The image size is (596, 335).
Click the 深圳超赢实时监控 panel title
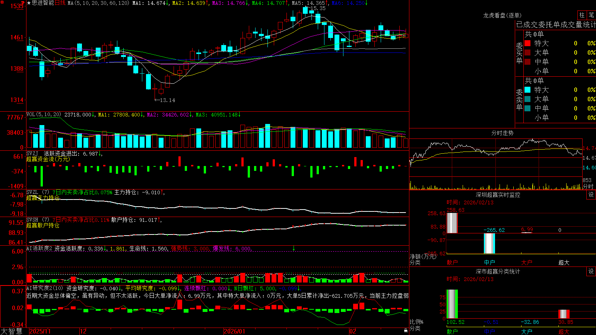[x=498, y=195]
